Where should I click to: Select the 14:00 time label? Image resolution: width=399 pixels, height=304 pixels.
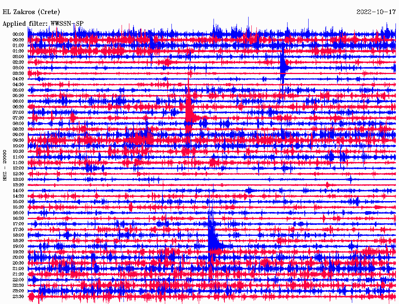[18, 191]
